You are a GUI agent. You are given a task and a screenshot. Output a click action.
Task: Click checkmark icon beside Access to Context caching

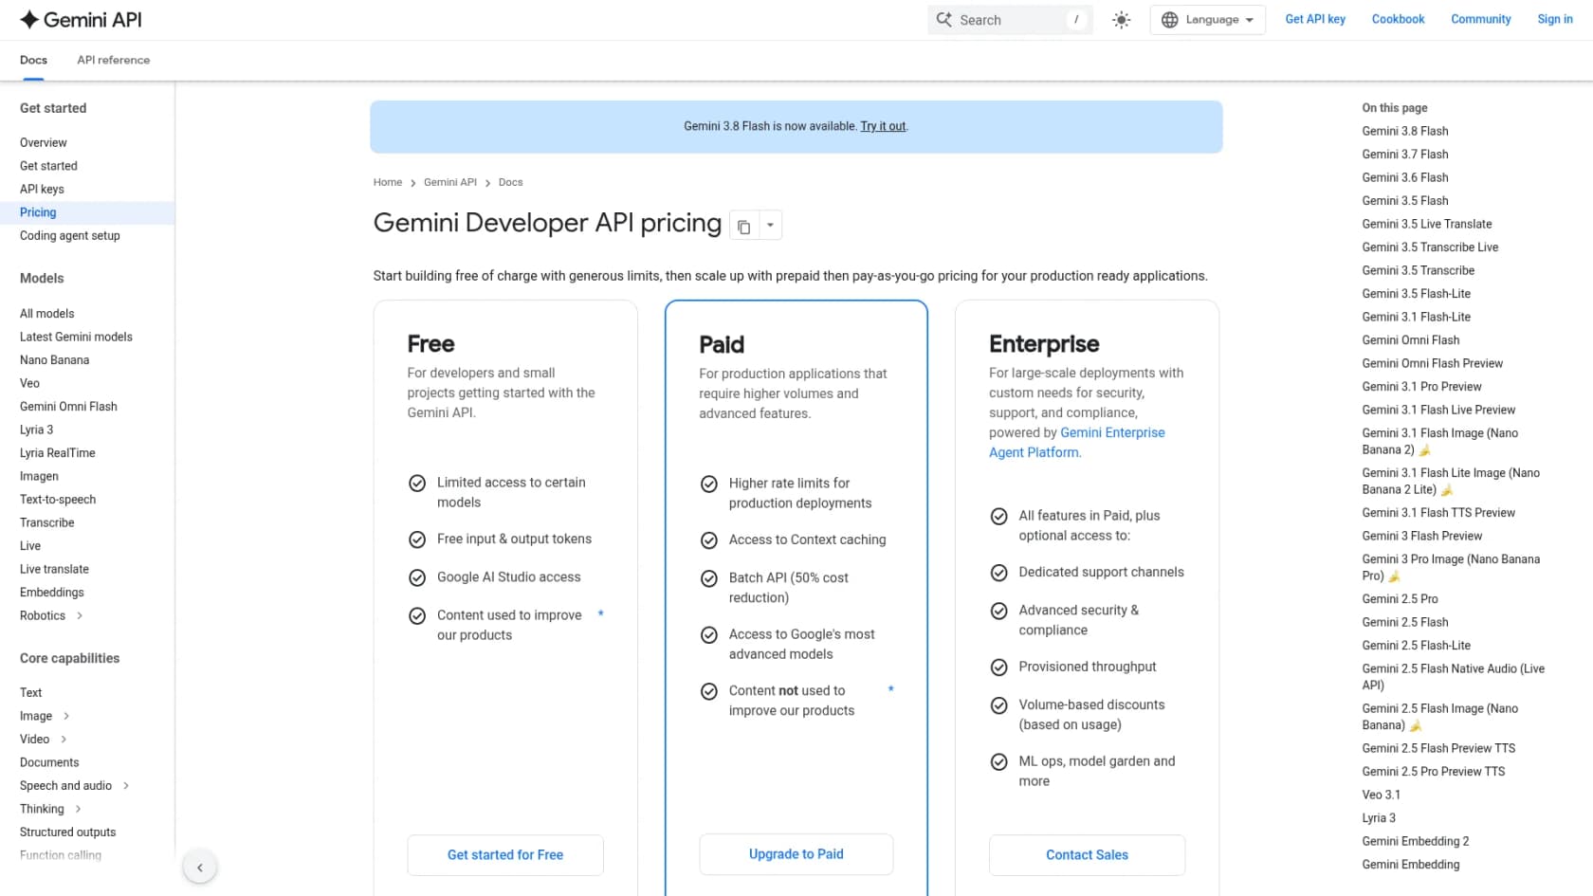[x=708, y=540]
